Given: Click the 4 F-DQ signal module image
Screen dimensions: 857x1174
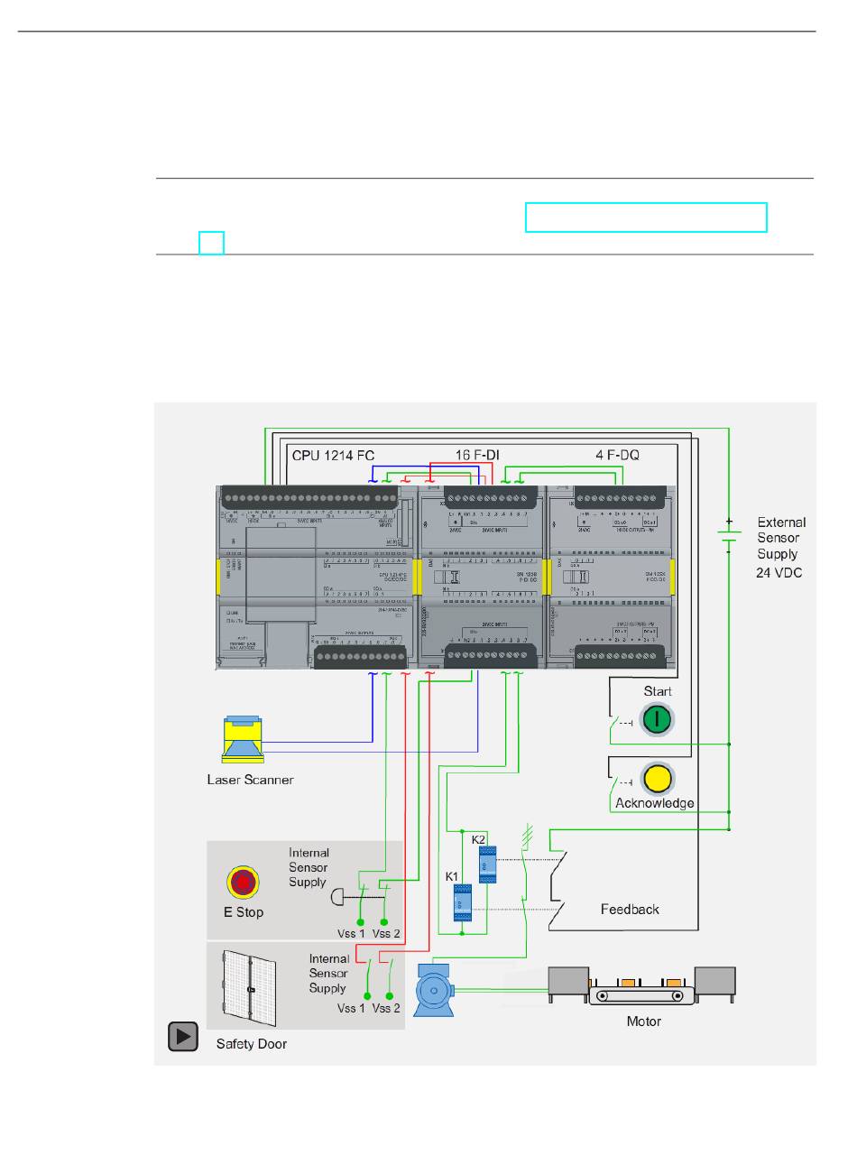Looking at the screenshot, I should [x=611, y=578].
